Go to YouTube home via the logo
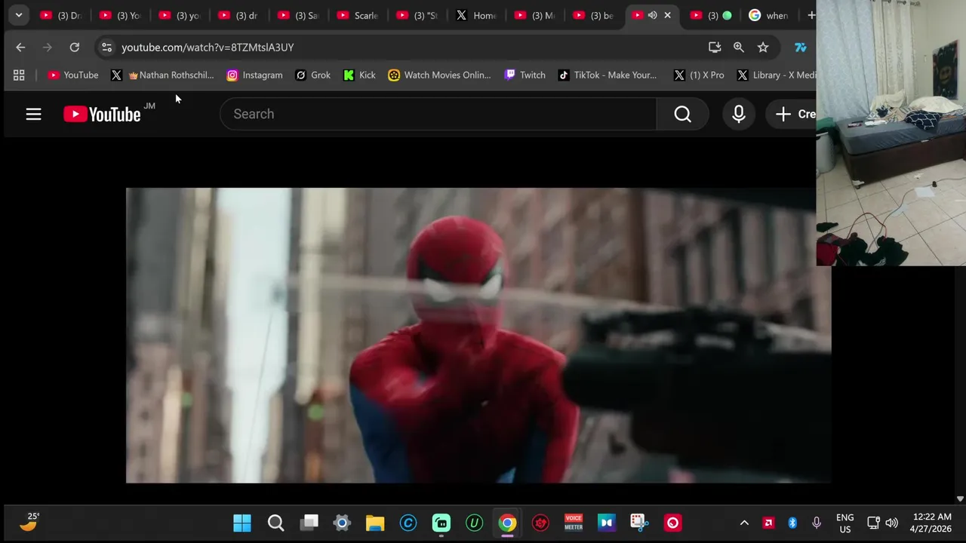966x543 pixels. [102, 114]
